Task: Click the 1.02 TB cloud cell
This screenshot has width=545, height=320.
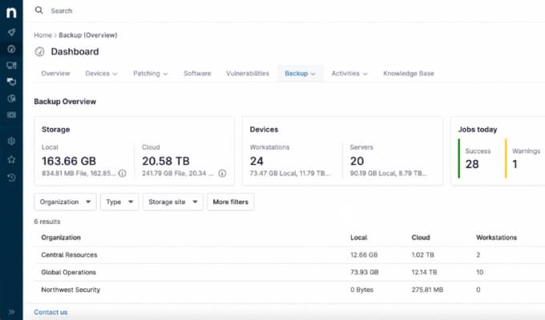Action: click(x=422, y=254)
